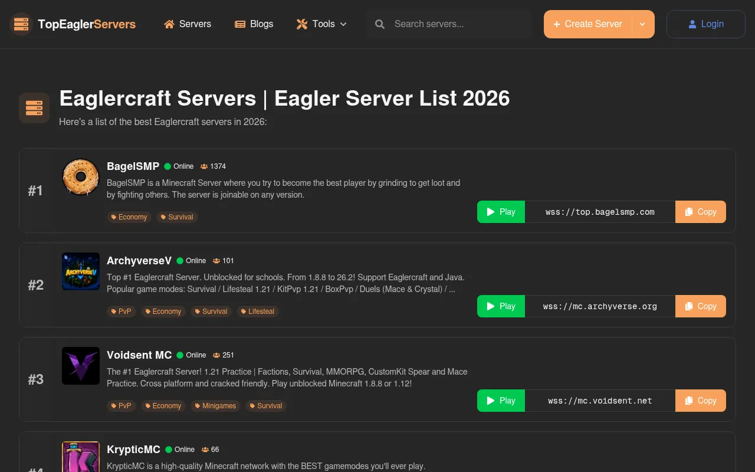Screen dimensions: 755x472
Task: Open the KrypticMC server title
Action: tap(133, 450)
